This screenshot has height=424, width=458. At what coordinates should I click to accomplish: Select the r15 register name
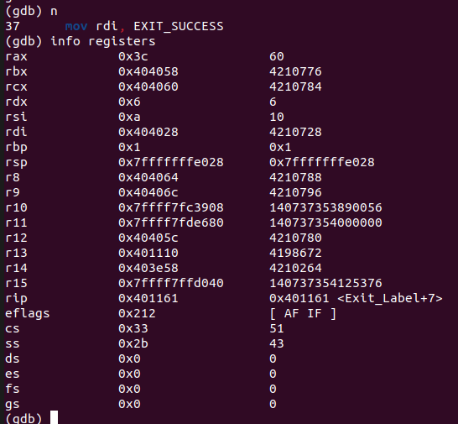[17, 283]
